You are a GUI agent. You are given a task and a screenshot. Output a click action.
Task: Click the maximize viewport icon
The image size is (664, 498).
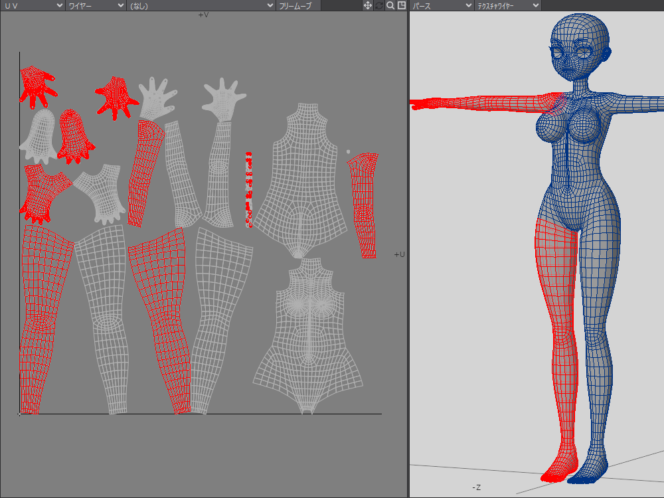click(401, 5)
